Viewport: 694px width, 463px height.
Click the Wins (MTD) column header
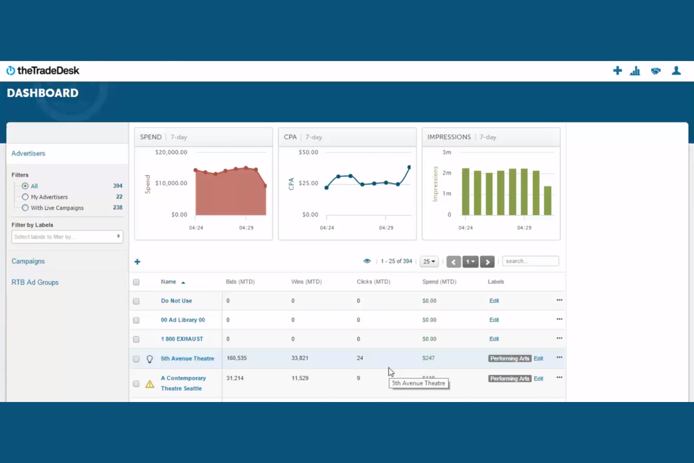[x=306, y=282]
